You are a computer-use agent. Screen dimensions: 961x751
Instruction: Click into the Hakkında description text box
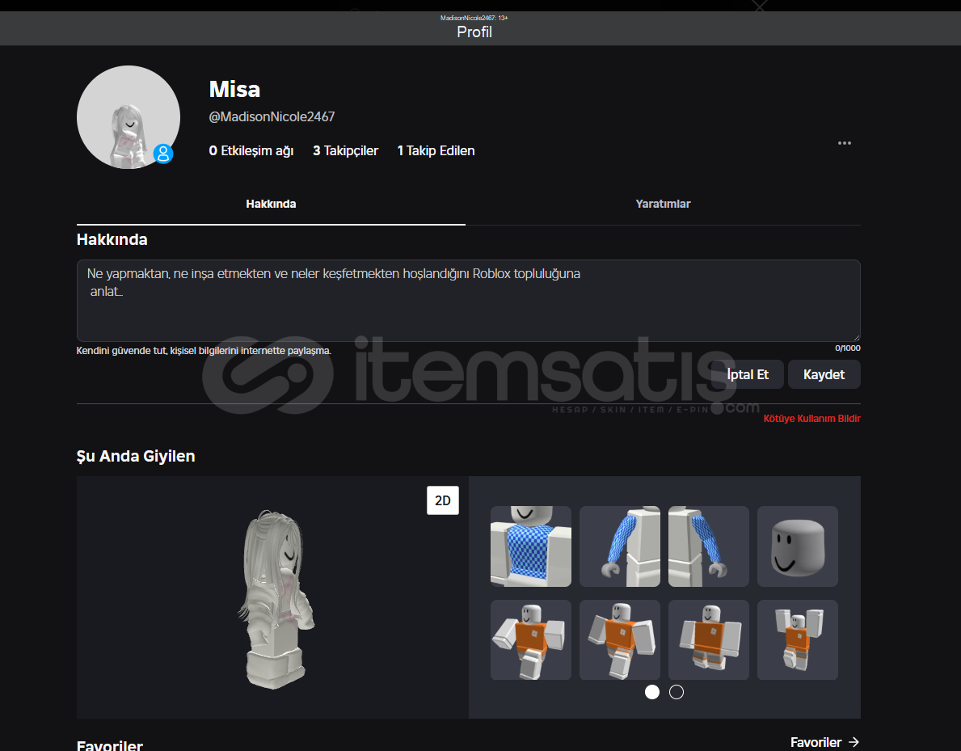468,301
